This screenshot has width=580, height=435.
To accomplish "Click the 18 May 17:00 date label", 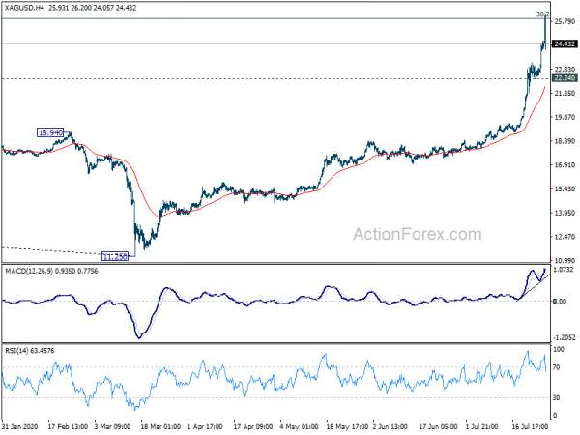I will pyautogui.click(x=347, y=426).
